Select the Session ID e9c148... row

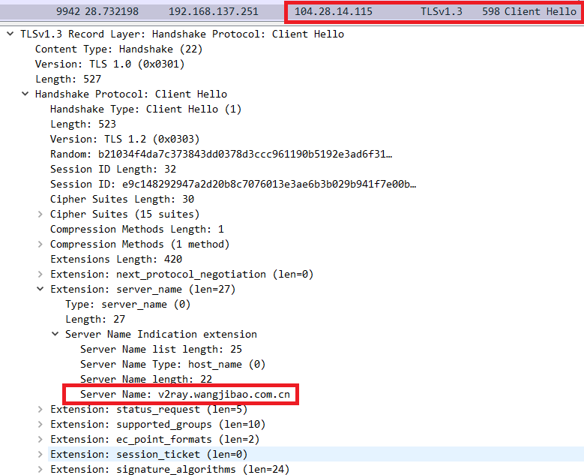tap(233, 184)
